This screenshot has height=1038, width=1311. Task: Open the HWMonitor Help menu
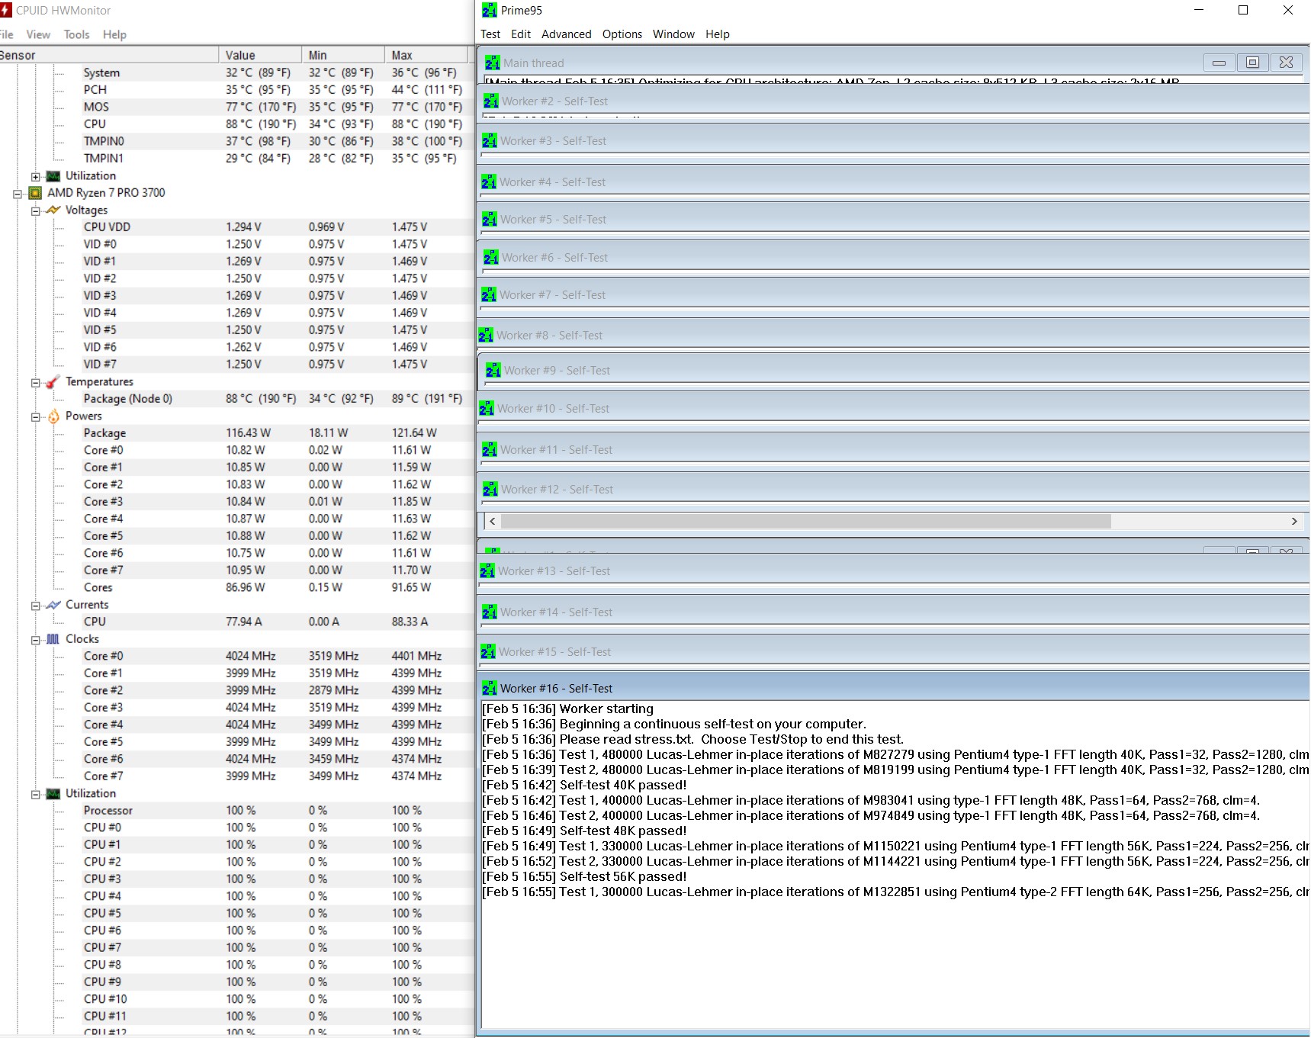coord(114,34)
